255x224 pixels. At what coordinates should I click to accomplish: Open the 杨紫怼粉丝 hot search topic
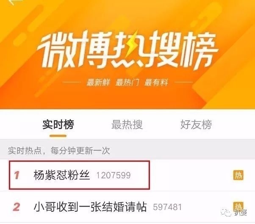62,175
